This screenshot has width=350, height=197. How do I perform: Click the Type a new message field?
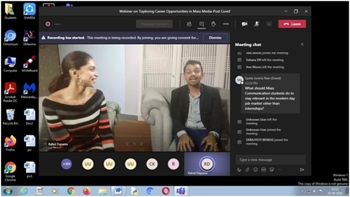(x=271, y=160)
